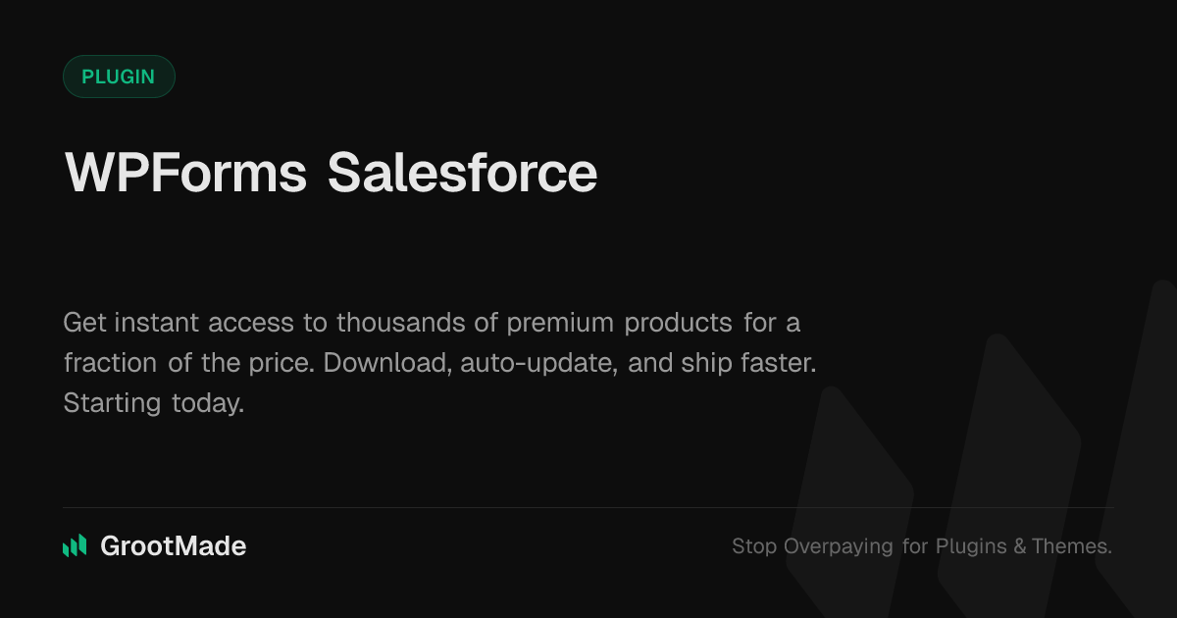This screenshot has height=618, width=1177.
Task: Click the rightmost faded background logo bar
Action: 1148,441
